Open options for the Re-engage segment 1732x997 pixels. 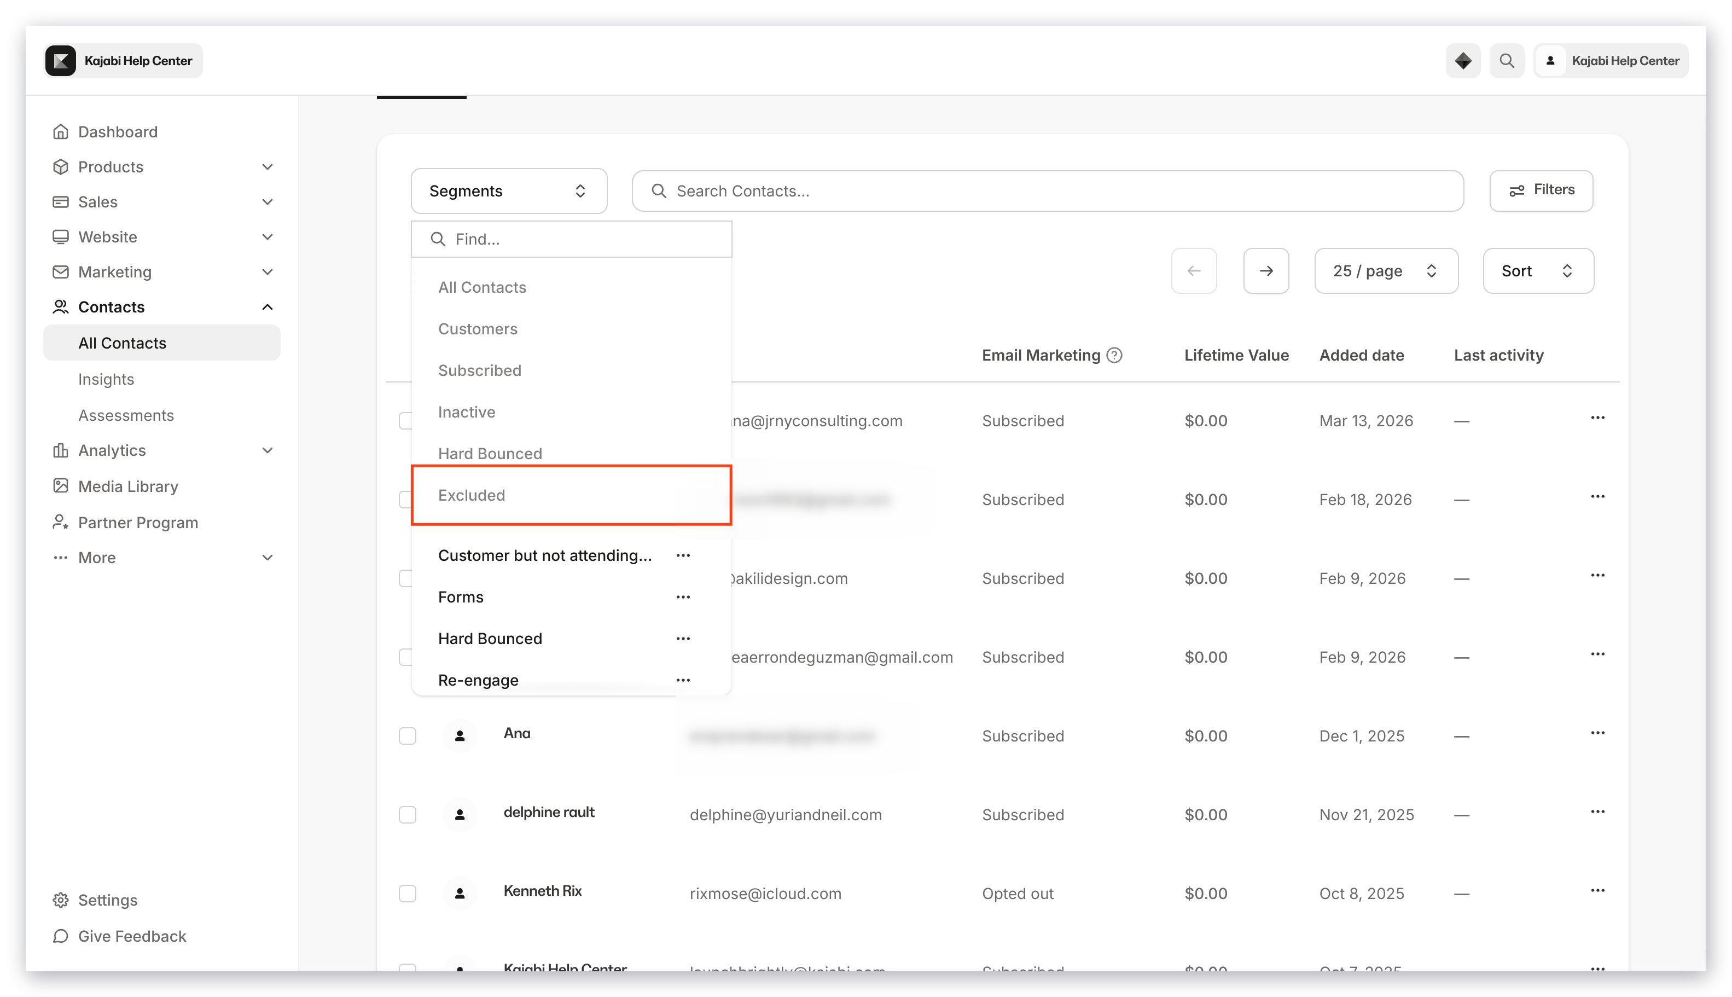[683, 680]
